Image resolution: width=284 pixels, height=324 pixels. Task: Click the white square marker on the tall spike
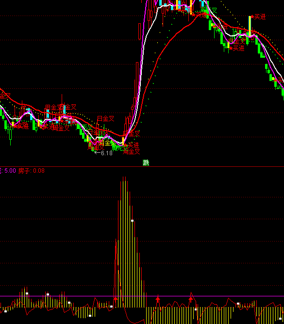[x=133, y=221]
